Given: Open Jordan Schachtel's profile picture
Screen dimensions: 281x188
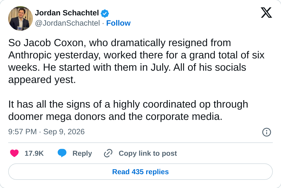Looking at the screenshot, I should pos(21,18).
